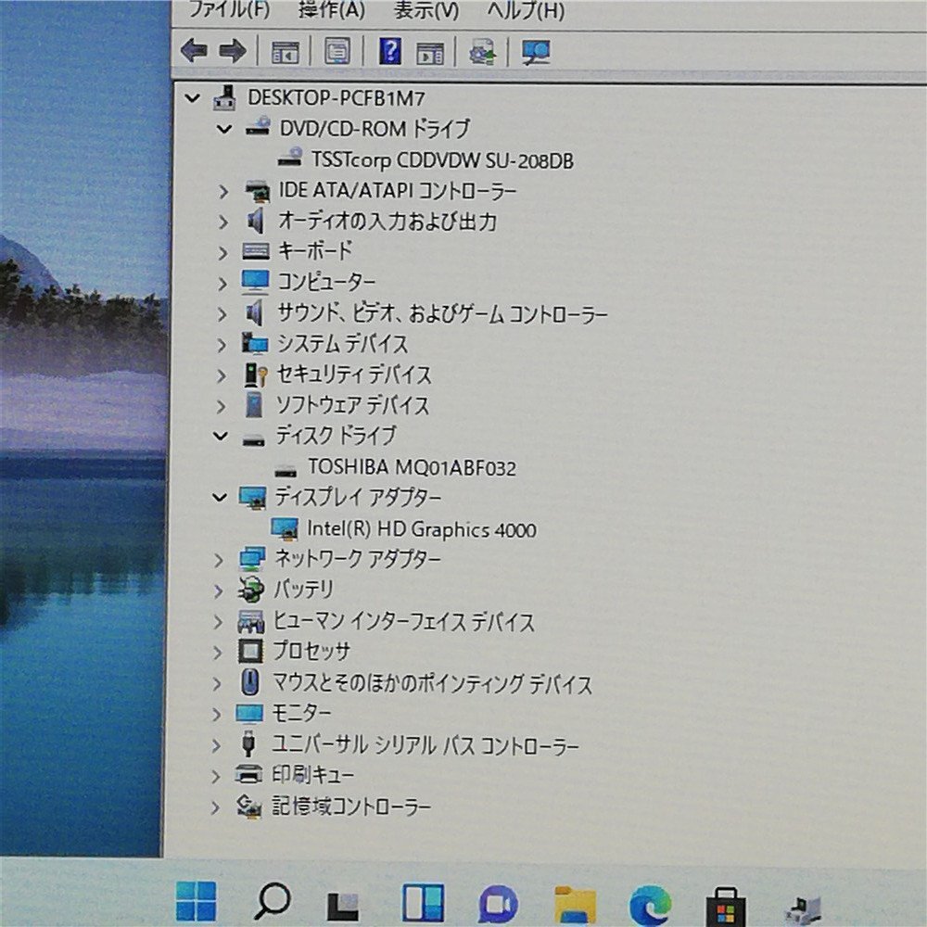
Task: Select the 記憶域コントローラー label
Action: (x=351, y=806)
